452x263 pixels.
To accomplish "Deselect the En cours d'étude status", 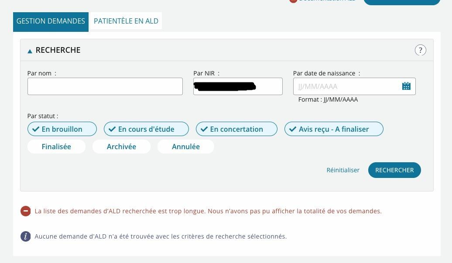I will click(147, 129).
